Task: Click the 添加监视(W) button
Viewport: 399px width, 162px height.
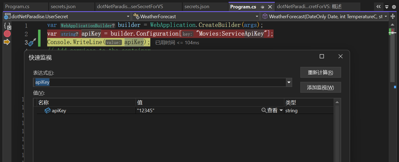Action: coord(320,88)
